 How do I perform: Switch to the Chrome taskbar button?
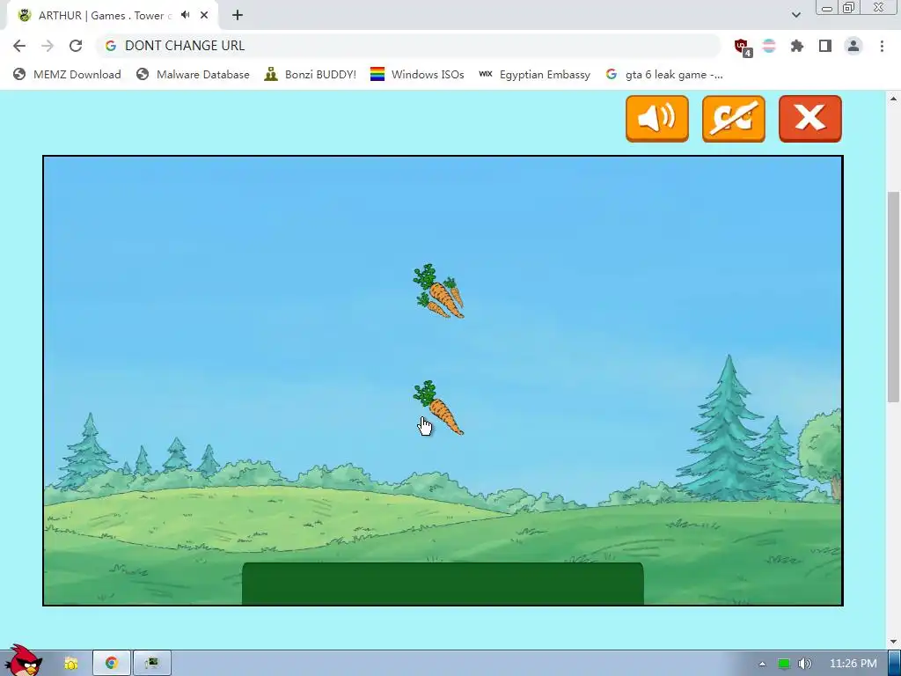click(x=112, y=663)
